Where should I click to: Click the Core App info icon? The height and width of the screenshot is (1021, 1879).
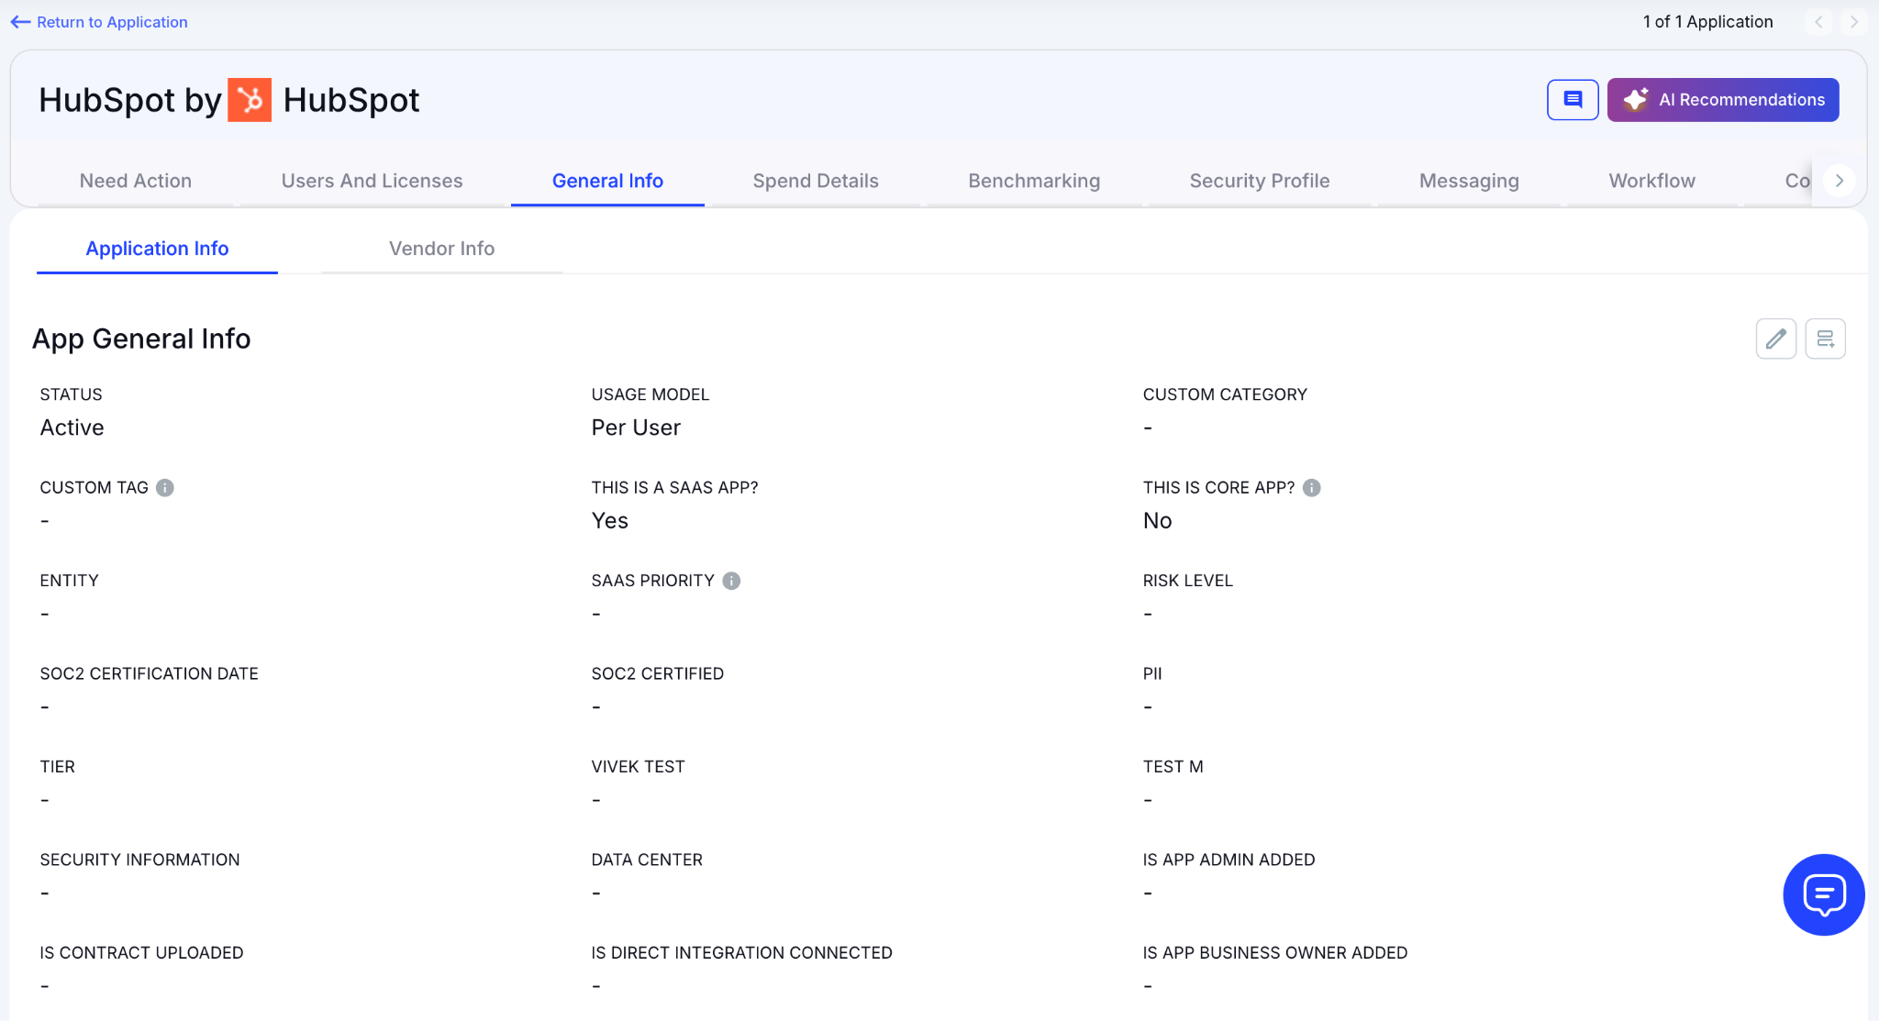pos(1312,488)
